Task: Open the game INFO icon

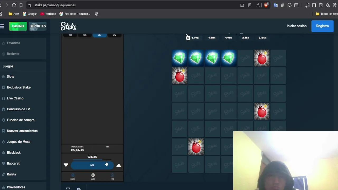Action: pos(112,177)
